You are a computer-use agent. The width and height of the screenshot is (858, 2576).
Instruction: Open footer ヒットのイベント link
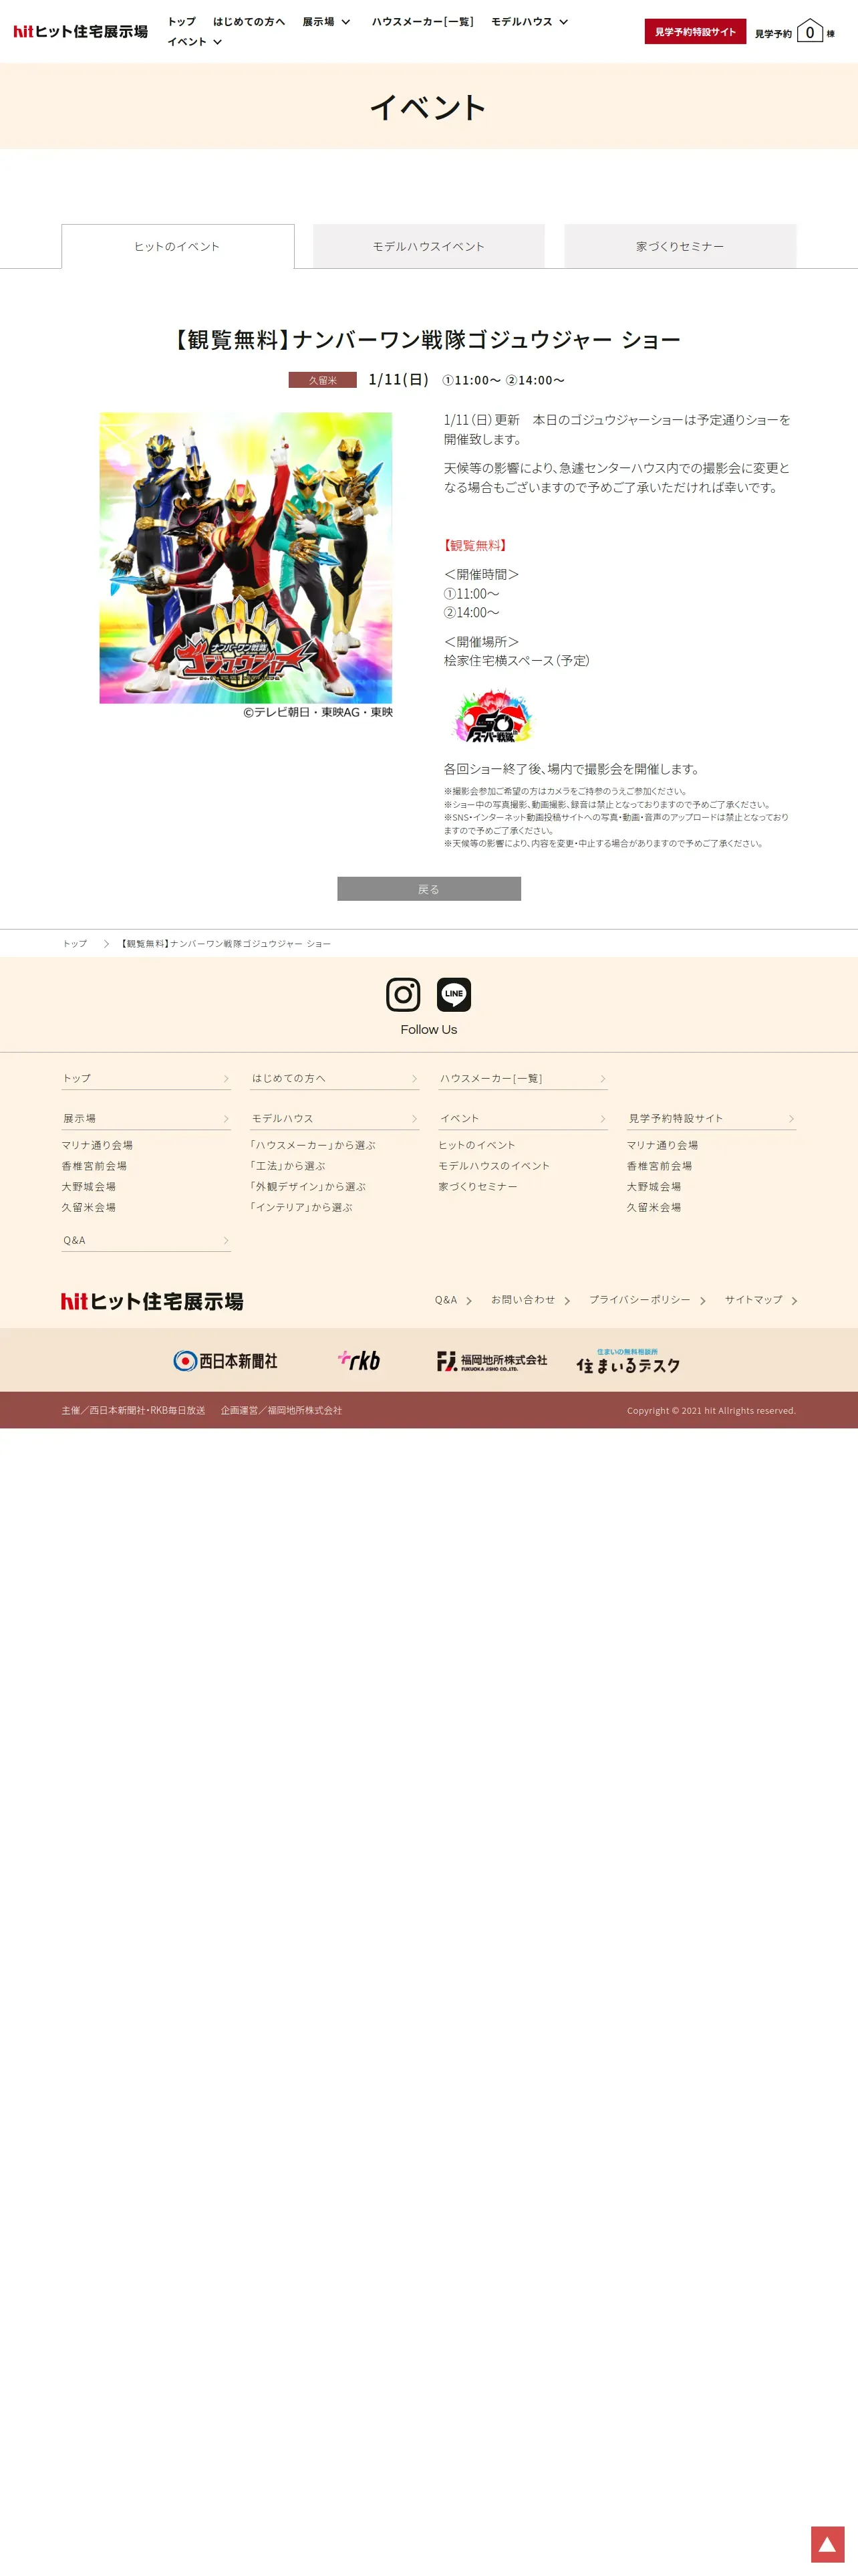coord(476,1145)
